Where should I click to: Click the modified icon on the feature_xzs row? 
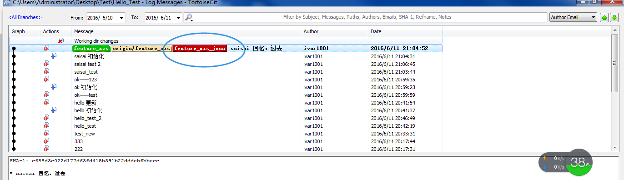[x=46, y=48]
